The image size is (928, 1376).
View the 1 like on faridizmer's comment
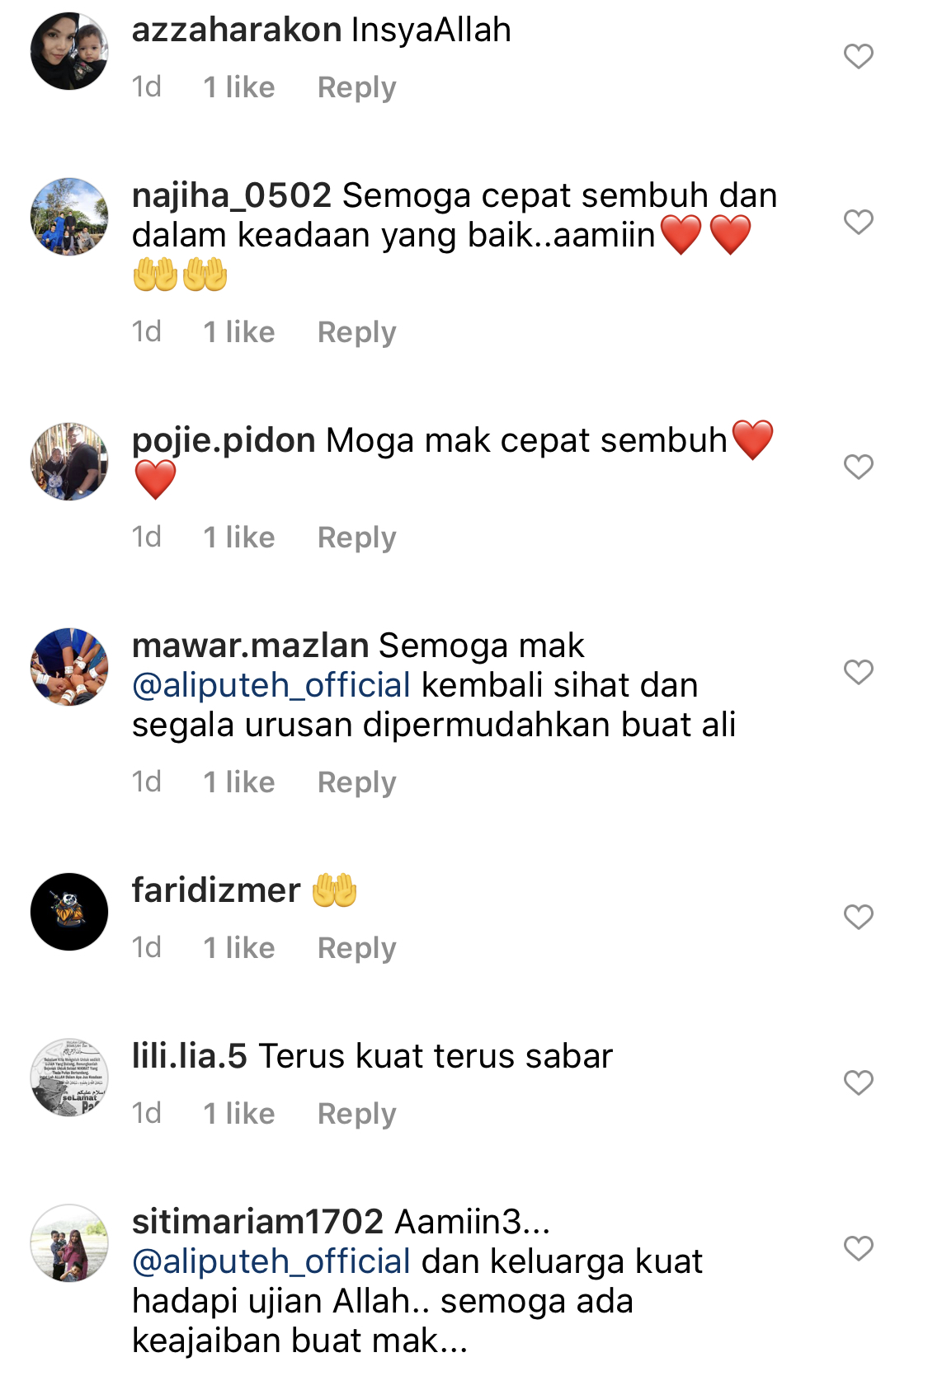239,948
